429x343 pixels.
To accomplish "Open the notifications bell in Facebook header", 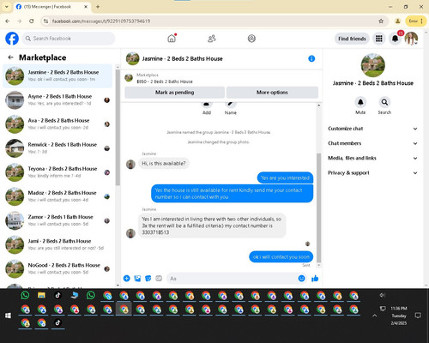I will (395, 39).
